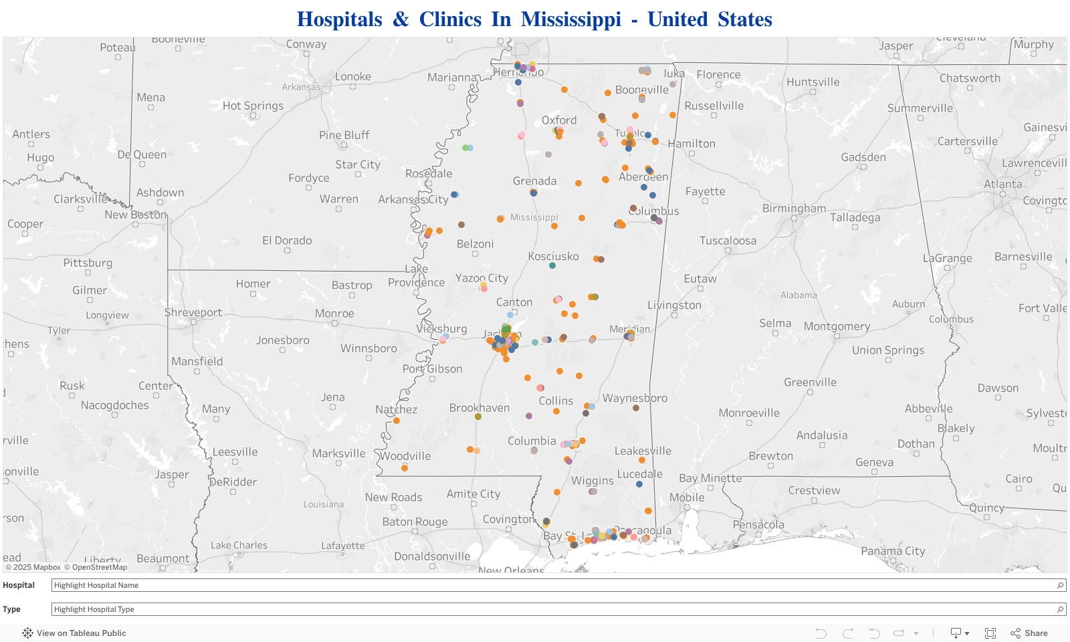Click the 'Grenada' map label
This screenshot has height=642, width=1070.
(534, 181)
